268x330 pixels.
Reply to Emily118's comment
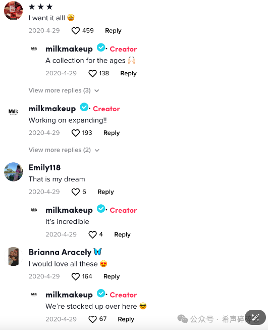pos(105,192)
